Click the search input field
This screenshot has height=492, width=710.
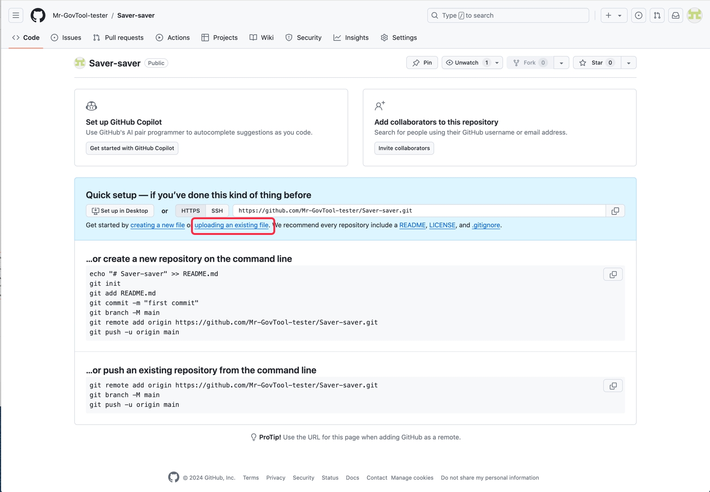click(508, 15)
